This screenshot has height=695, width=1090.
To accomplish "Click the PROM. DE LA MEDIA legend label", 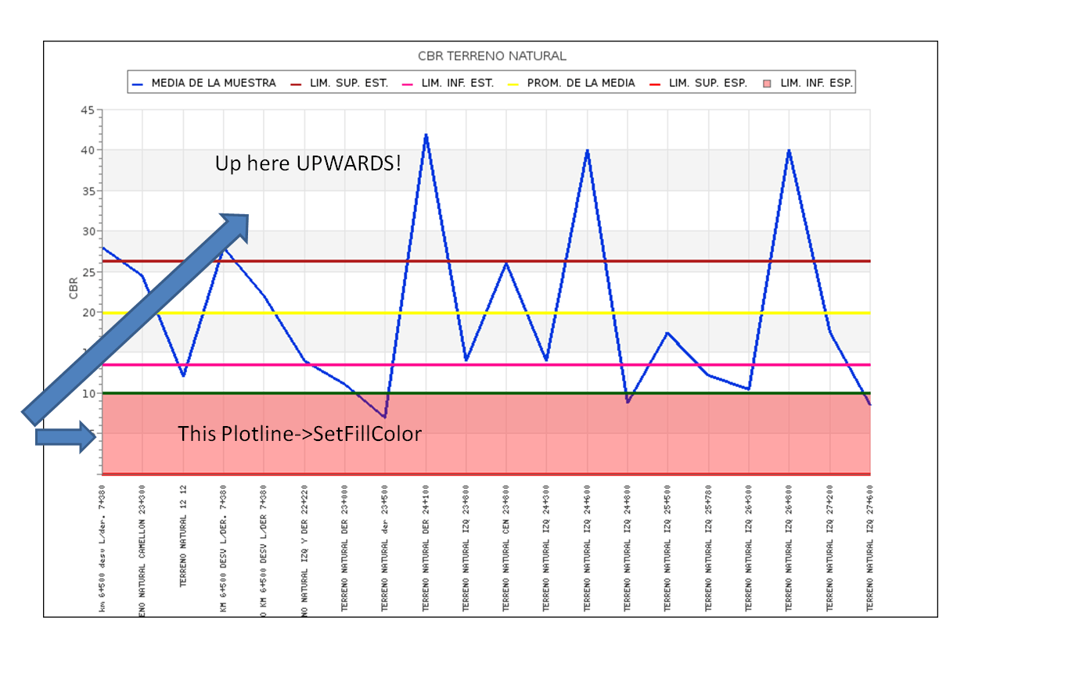I will pyautogui.click(x=581, y=83).
